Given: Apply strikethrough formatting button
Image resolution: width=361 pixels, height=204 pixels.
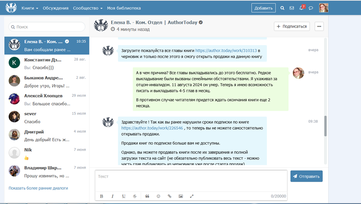Looking at the screenshot, I should click(x=134, y=196).
